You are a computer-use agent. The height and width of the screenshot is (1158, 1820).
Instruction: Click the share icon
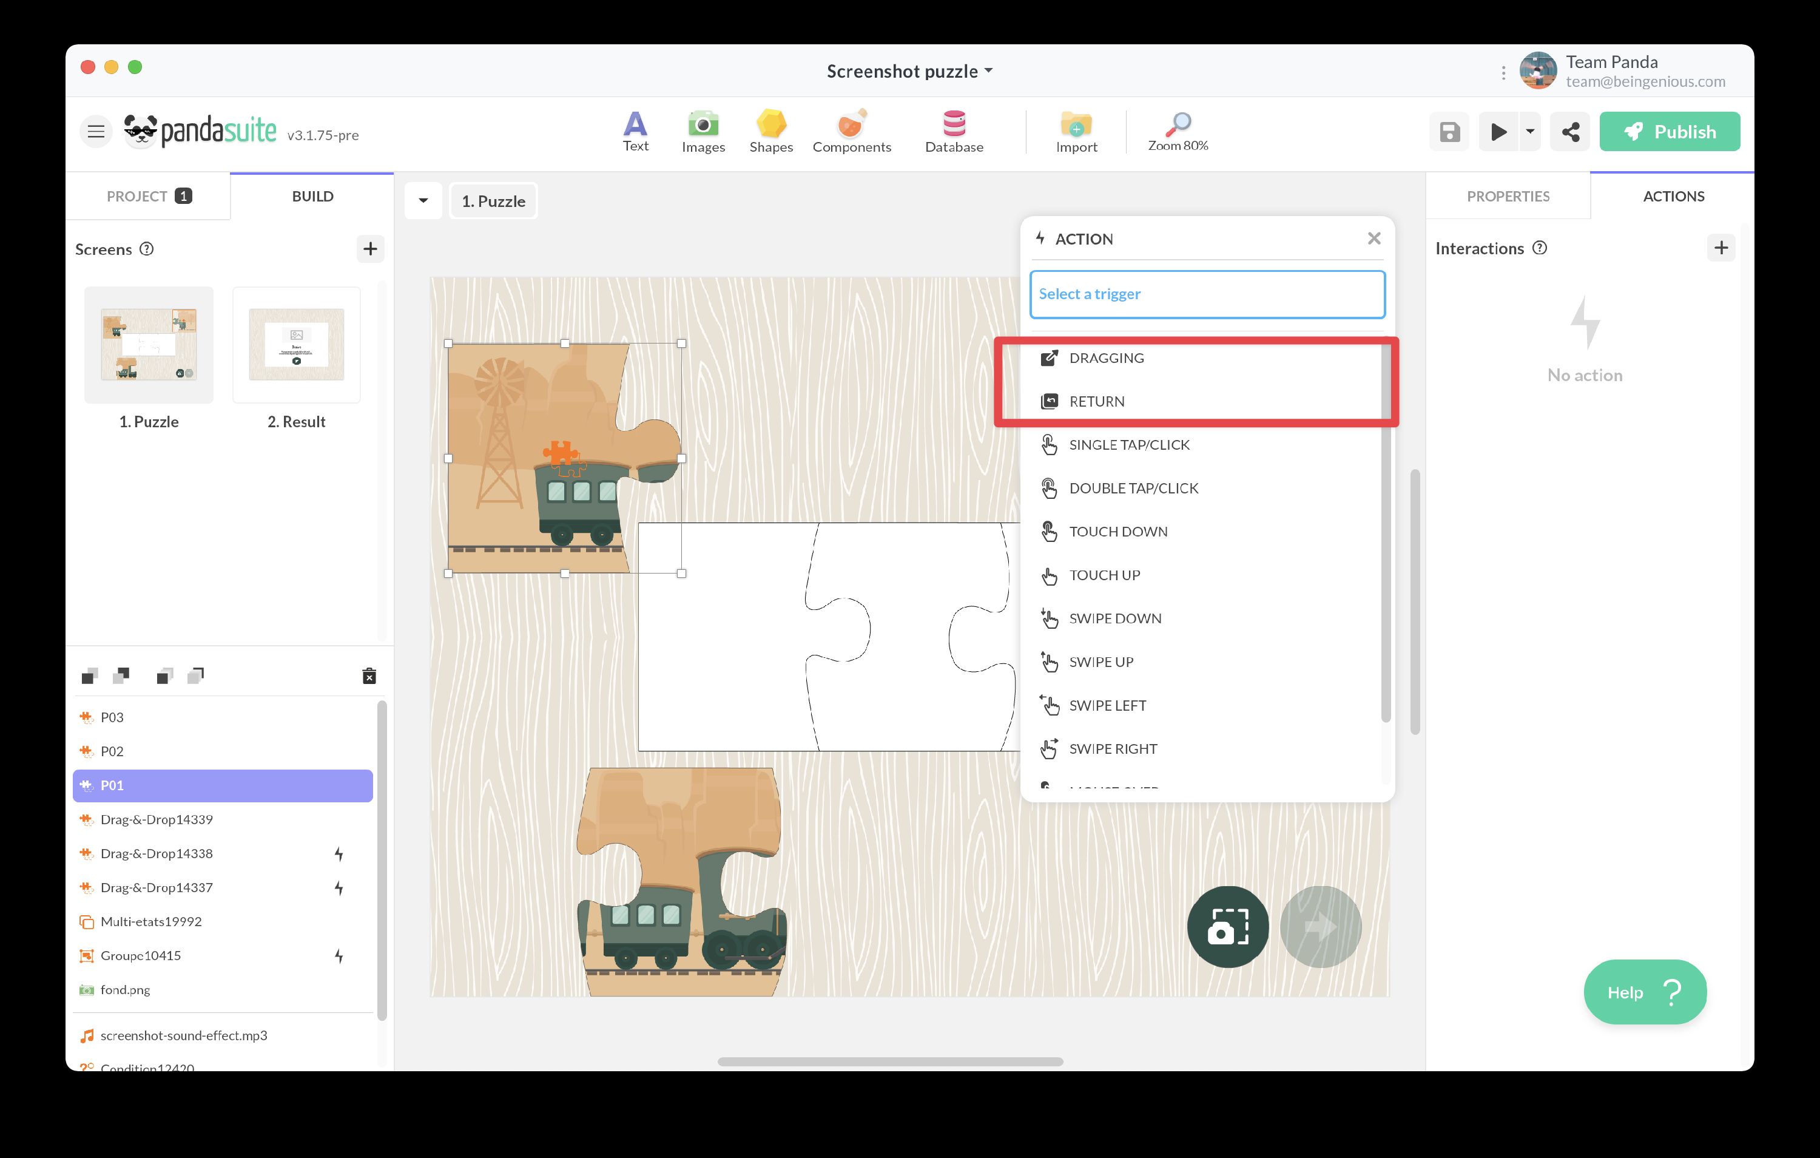pos(1570,132)
